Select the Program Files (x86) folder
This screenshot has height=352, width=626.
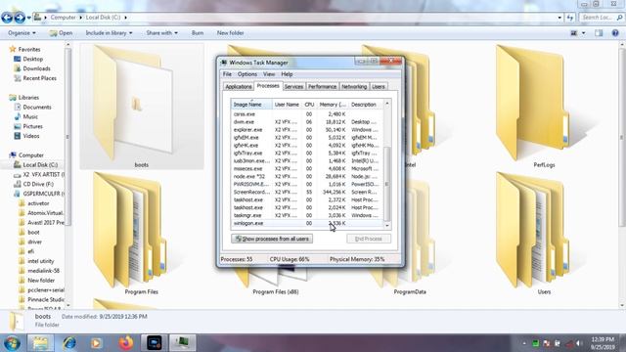(x=276, y=291)
